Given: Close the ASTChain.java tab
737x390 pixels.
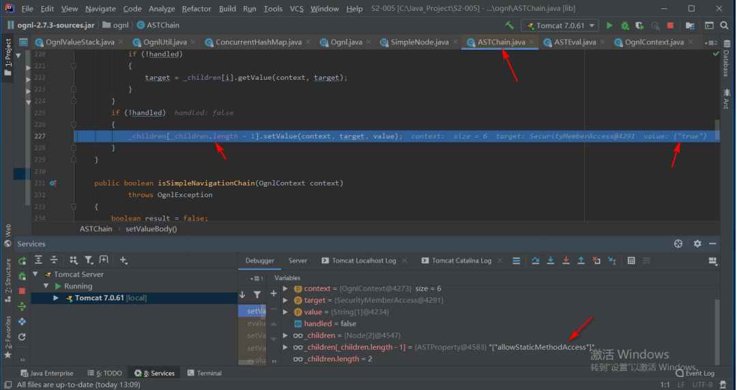Looking at the screenshot, I should click(531, 42).
